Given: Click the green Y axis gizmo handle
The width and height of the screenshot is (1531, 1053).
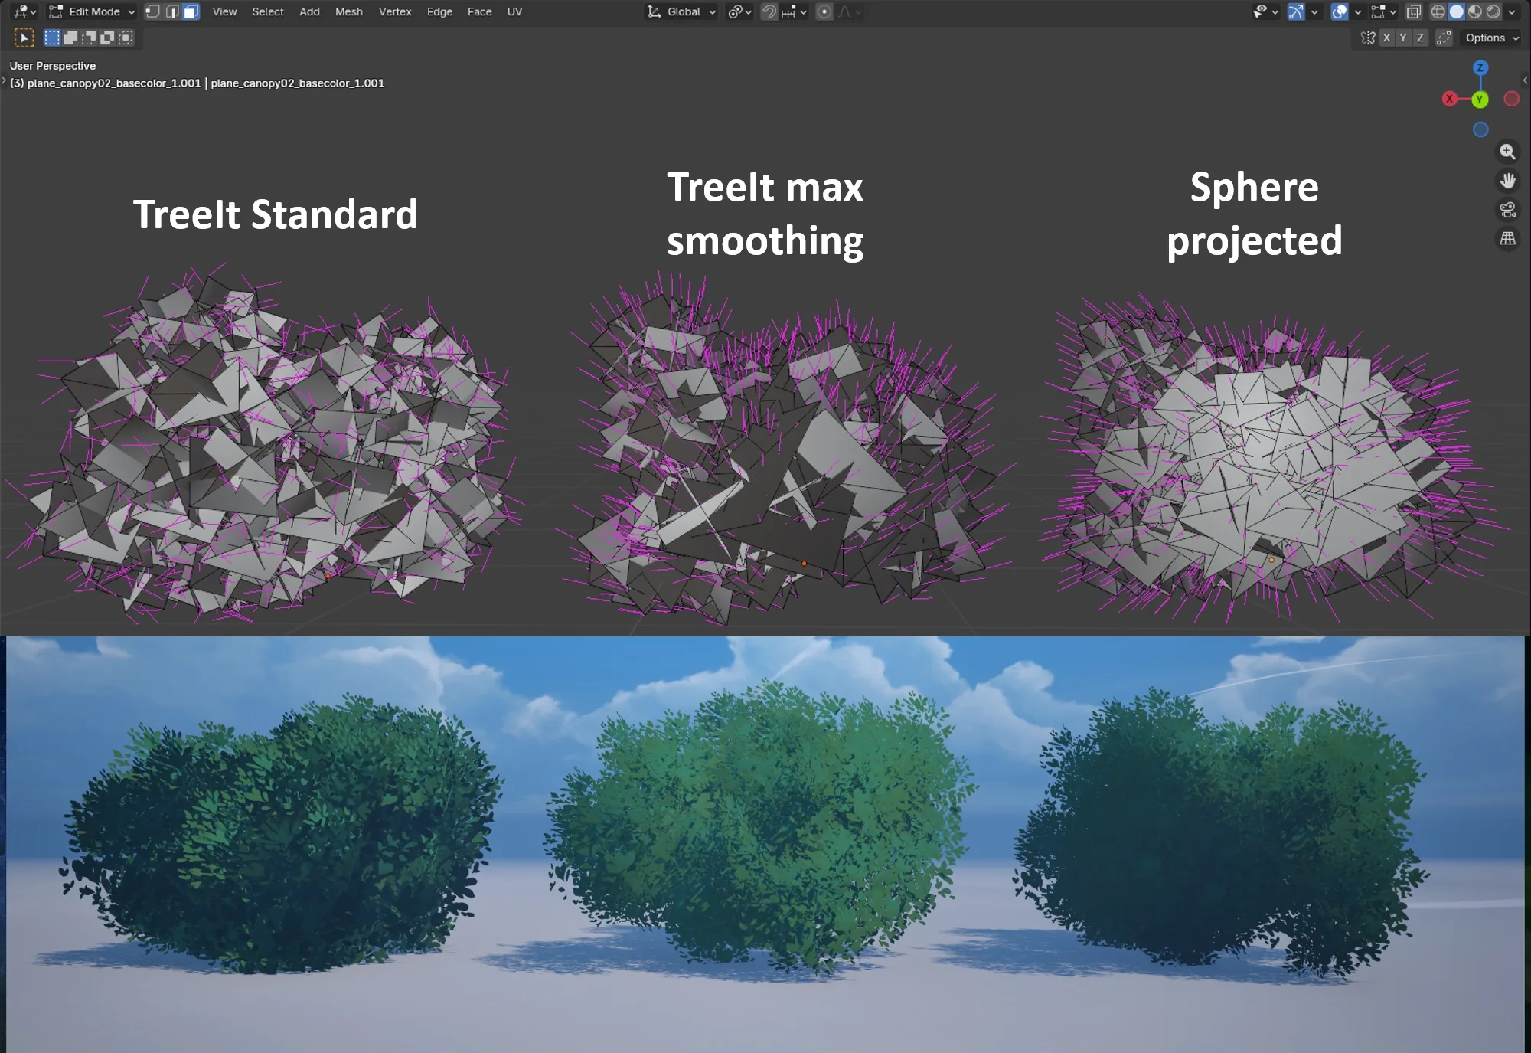Looking at the screenshot, I should click(x=1480, y=100).
